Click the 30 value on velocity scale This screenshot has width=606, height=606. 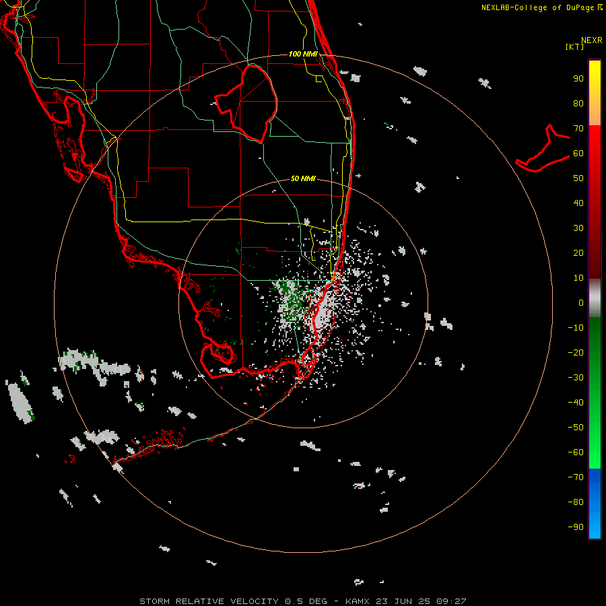578,228
